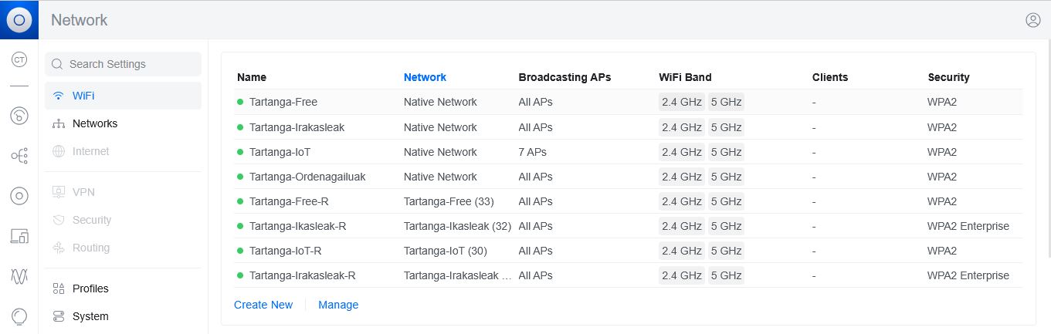Click the Create New link

[263, 305]
